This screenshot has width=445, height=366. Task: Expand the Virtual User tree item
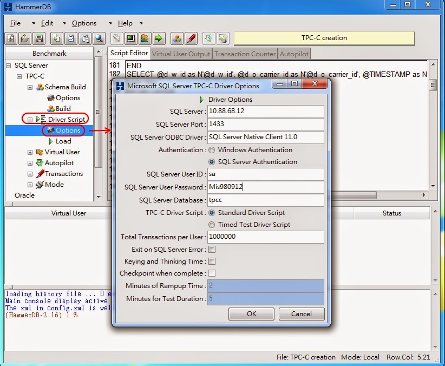(29, 152)
